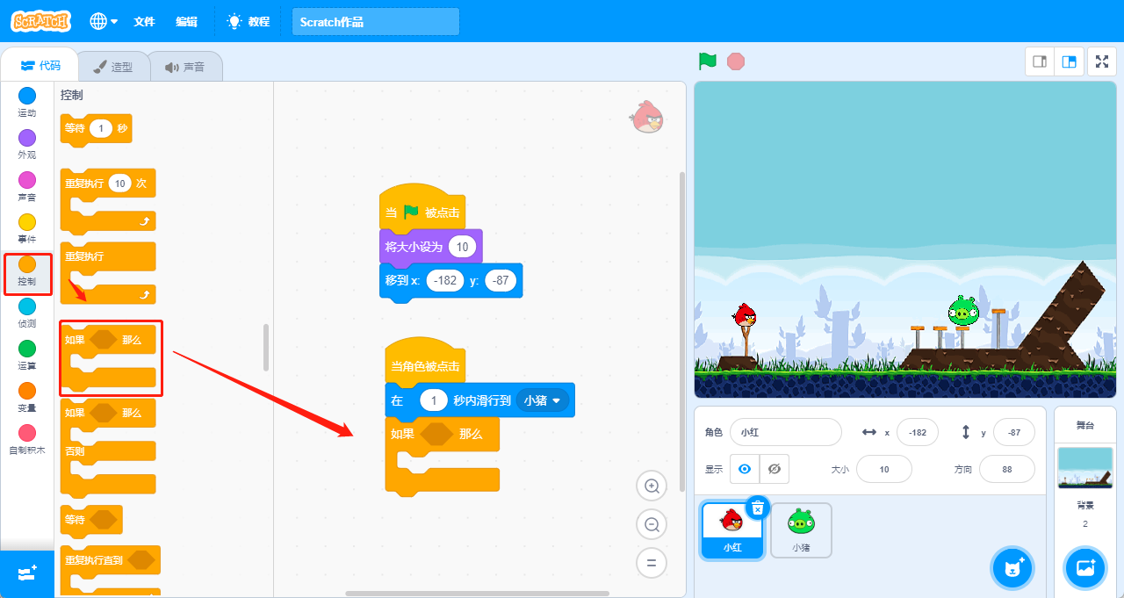1124x598 pixels.
Task: Switch to the 造型 tab
Action: click(x=113, y=67)
